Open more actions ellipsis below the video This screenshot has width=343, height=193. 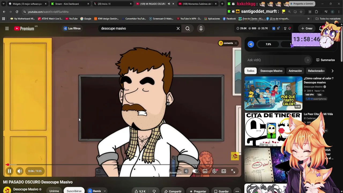(237, 191)
